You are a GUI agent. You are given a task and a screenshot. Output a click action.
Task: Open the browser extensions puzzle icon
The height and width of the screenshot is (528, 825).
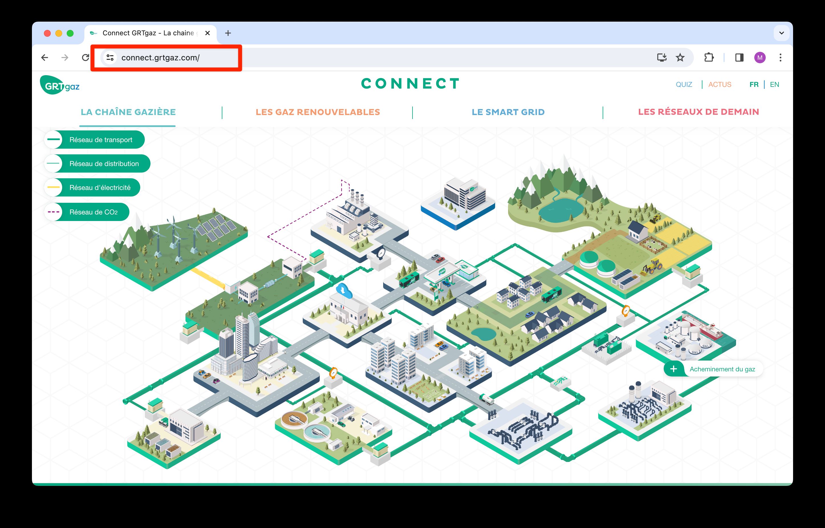coord(709,58)
